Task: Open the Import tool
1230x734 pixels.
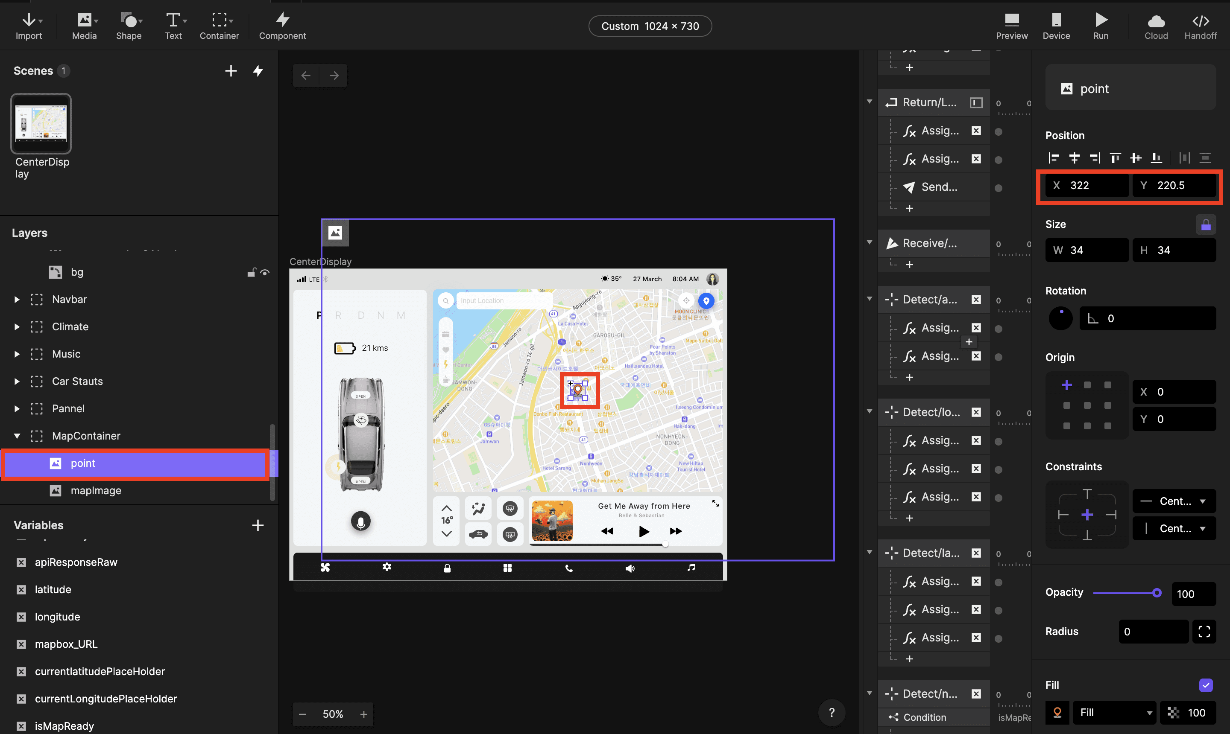Action: 29,26
